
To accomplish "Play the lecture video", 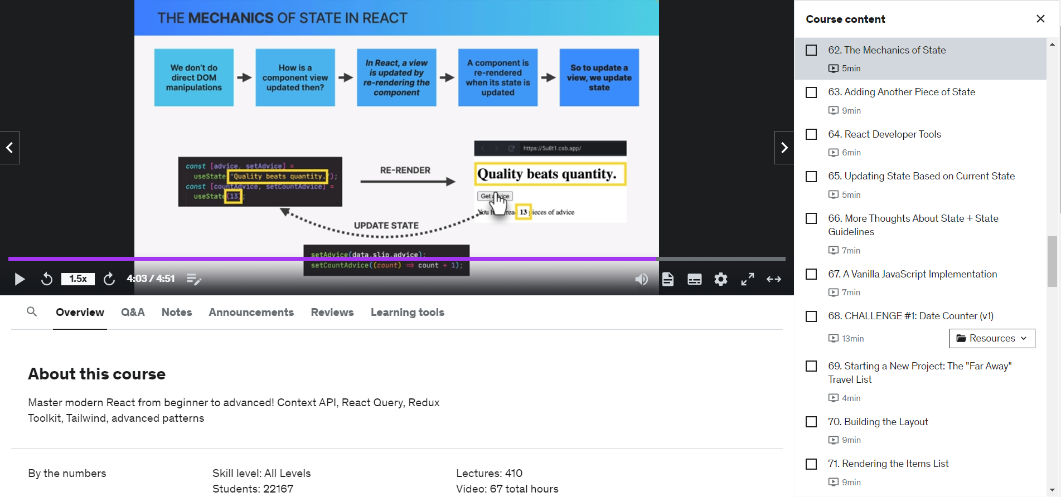I will click(20, 279).
